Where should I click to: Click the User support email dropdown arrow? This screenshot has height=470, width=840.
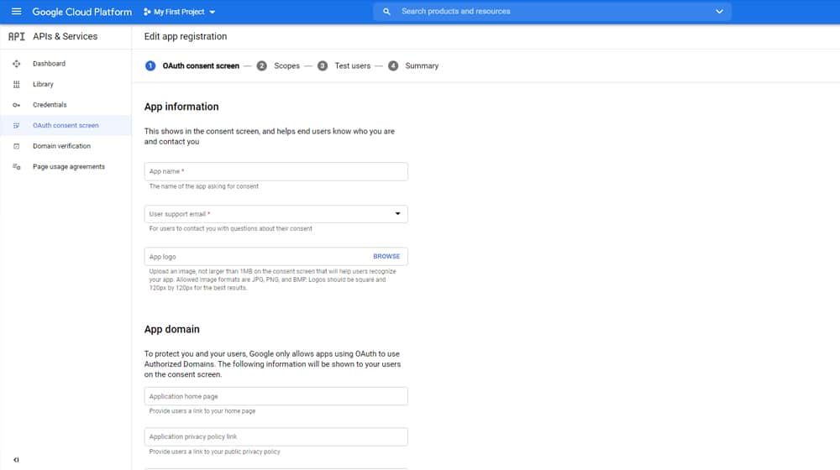397,213
